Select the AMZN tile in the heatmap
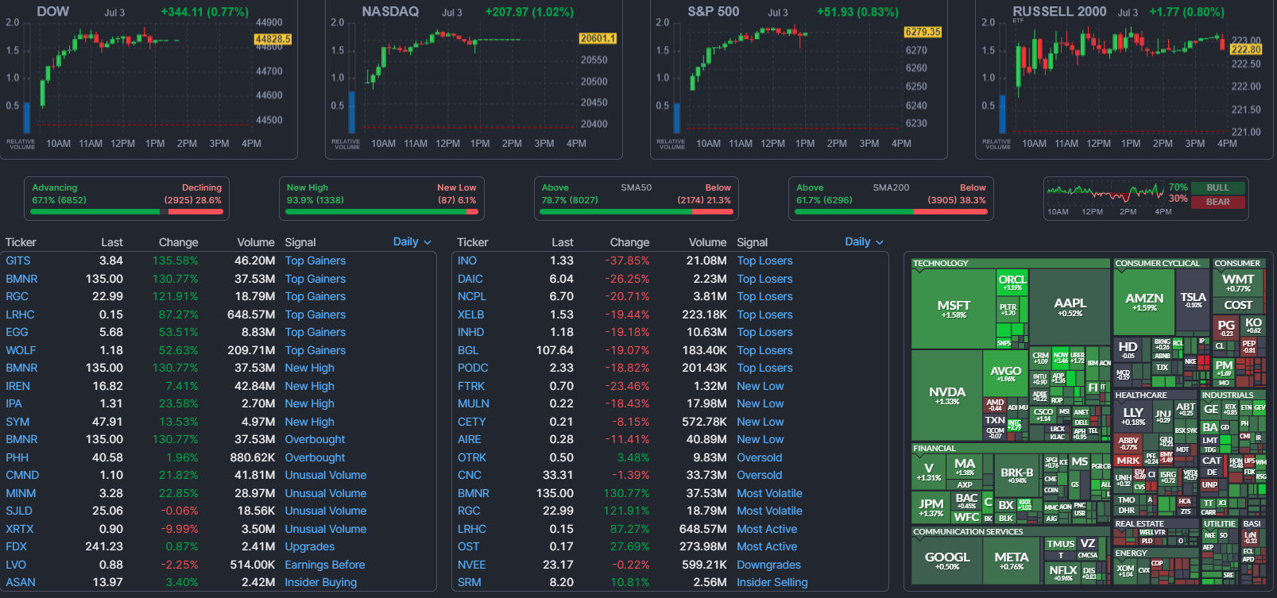The width and height of the screenshot is (1277, 598). (1144, 302)
